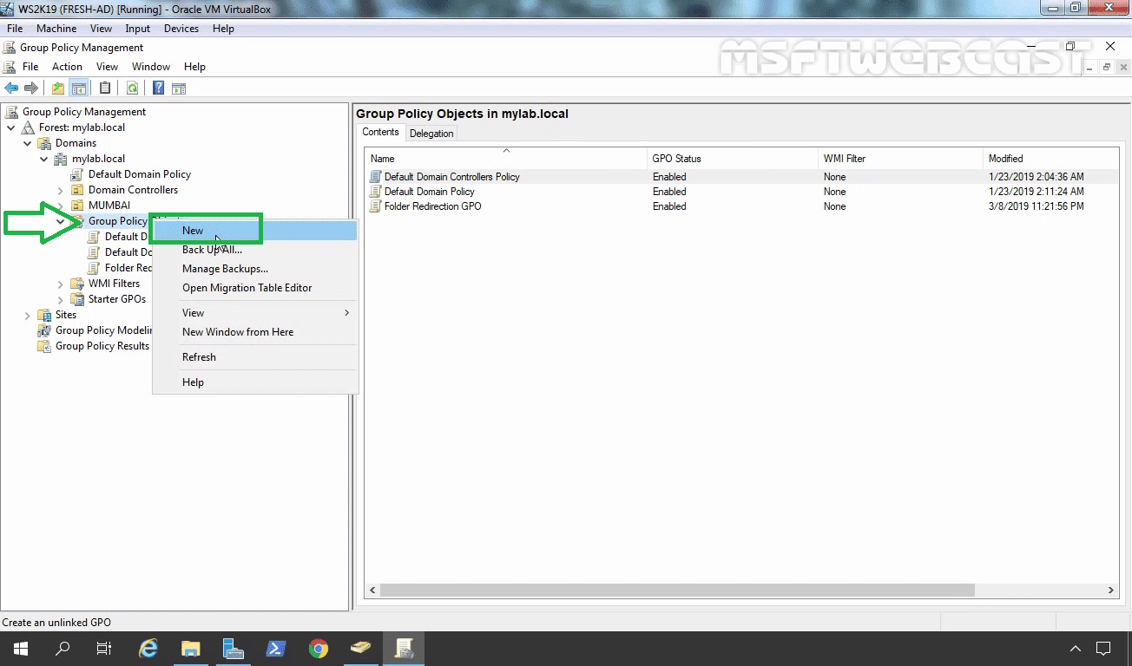Open the View submenu in context menu
Viewport: 1132px width, 666px height.
(255, 313)
